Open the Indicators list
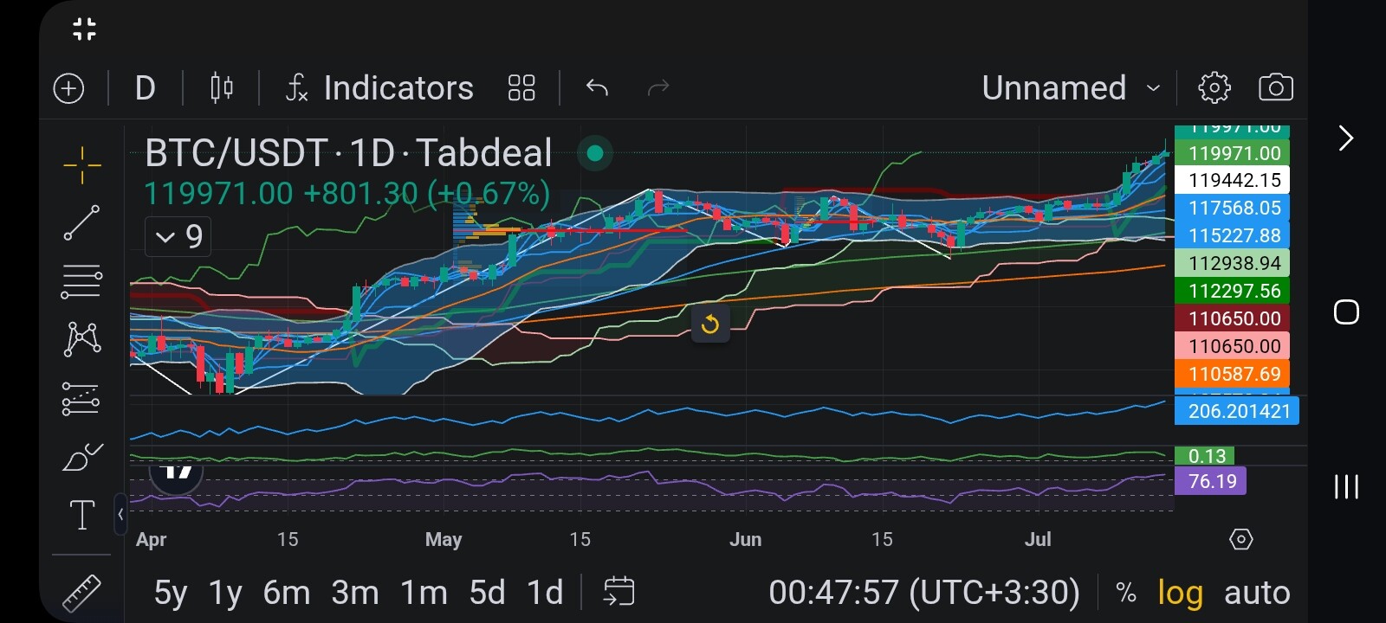 pyautogui.click(x=380, y=88)
